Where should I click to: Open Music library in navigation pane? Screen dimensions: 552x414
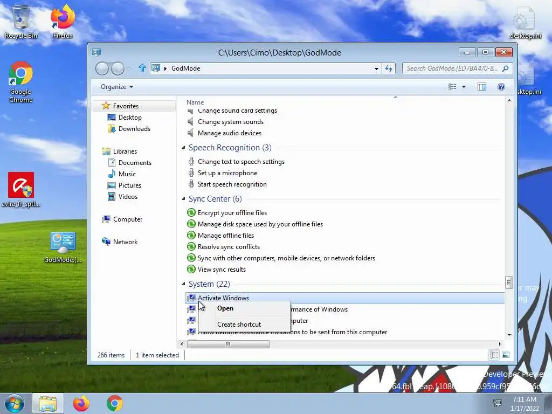pos(127,174)
